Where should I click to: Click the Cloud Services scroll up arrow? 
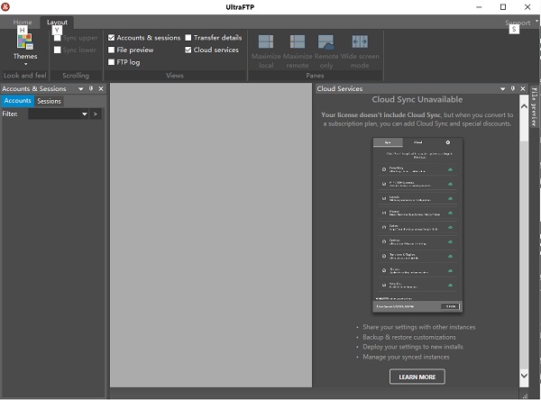pos(524,106)
